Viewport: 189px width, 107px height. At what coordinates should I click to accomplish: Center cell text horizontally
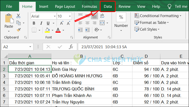click(x=87, y=23)
